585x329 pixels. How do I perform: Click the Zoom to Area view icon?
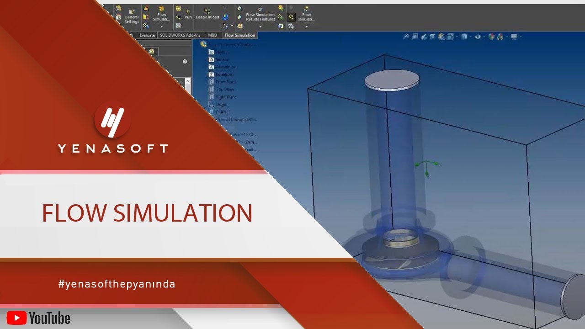[415, 37]
